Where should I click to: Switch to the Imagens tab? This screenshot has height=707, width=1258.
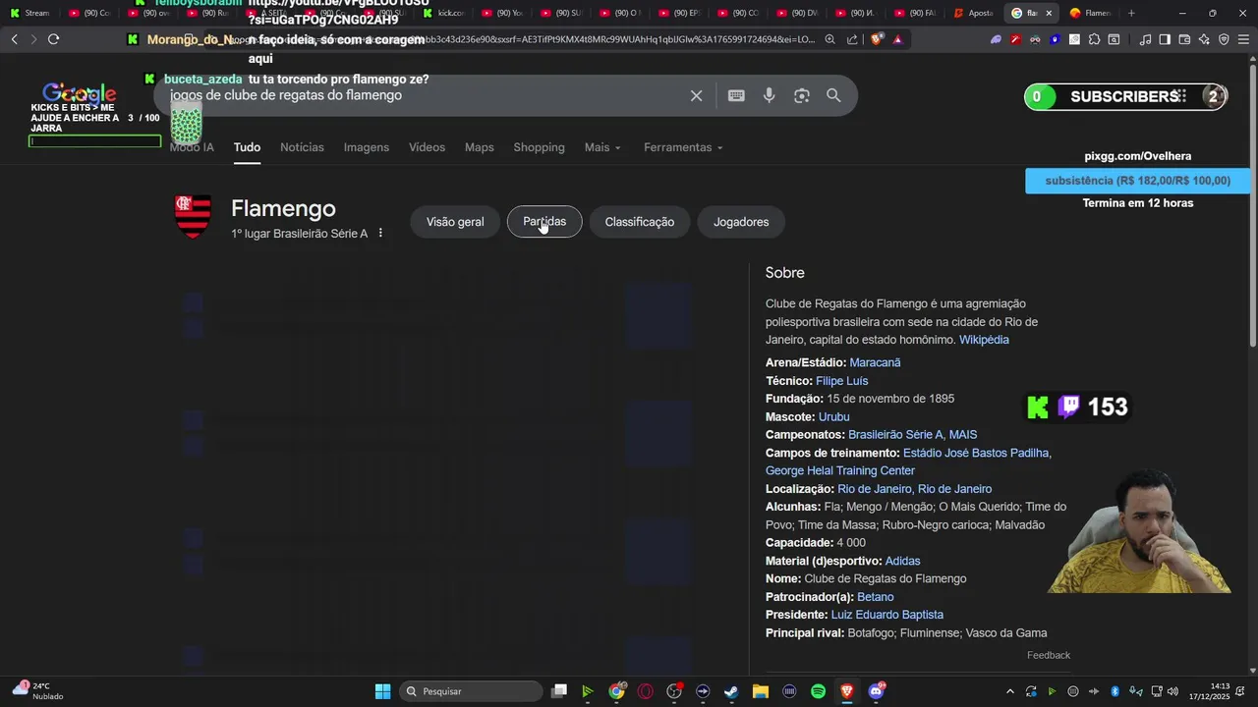[x=367, y=147]
